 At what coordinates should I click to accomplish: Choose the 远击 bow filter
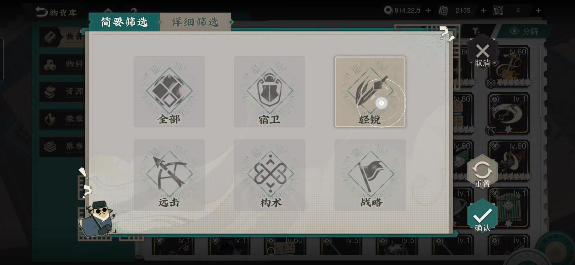(x=169, y=175)
